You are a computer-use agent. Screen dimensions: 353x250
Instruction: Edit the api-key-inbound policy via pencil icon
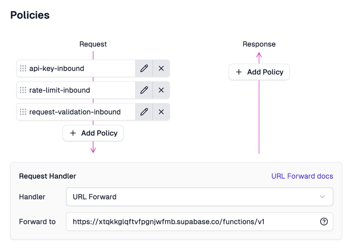point(144,68)
